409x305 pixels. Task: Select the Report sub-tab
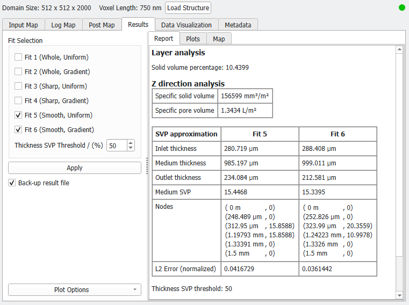tap(164, 39)
